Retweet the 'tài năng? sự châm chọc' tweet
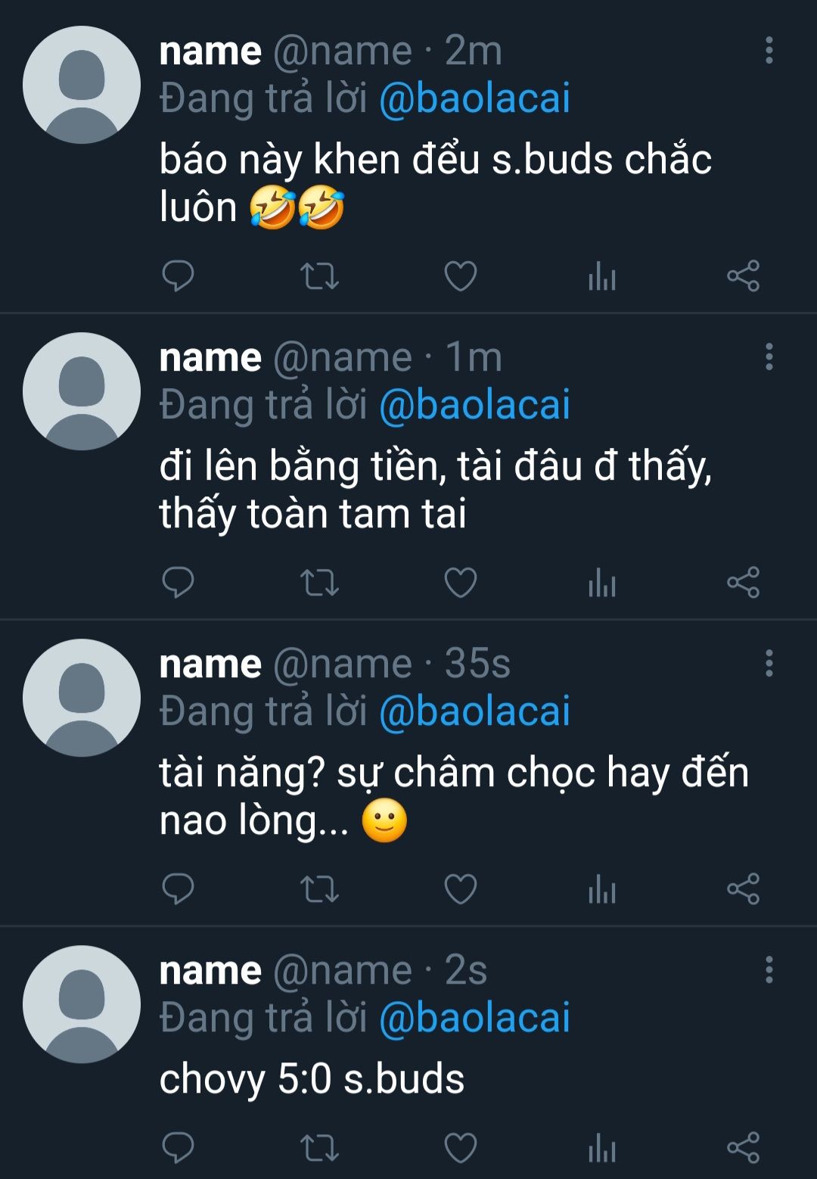The image size is (817, 1179). (319, 889)
